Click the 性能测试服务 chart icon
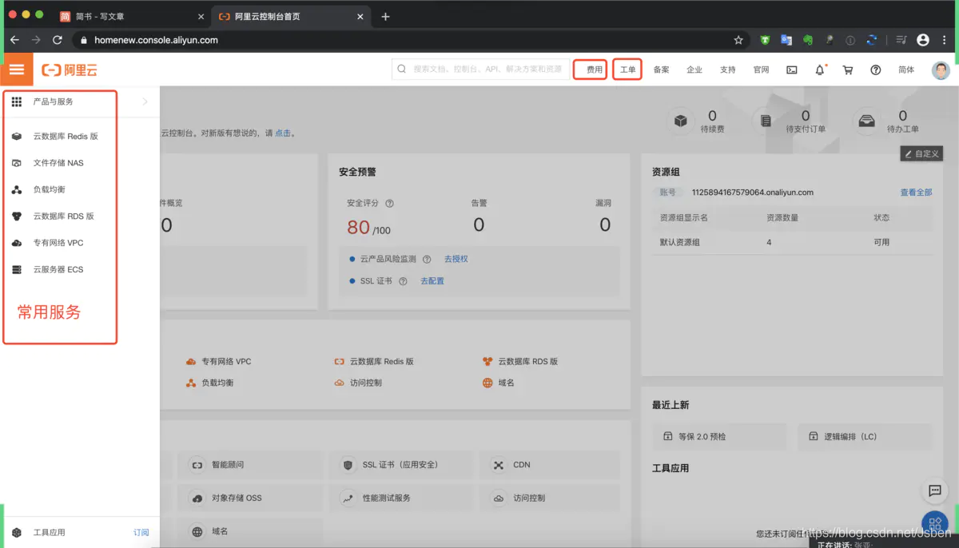The height and width of the screenshot is (548, 959). coord(348,498)
